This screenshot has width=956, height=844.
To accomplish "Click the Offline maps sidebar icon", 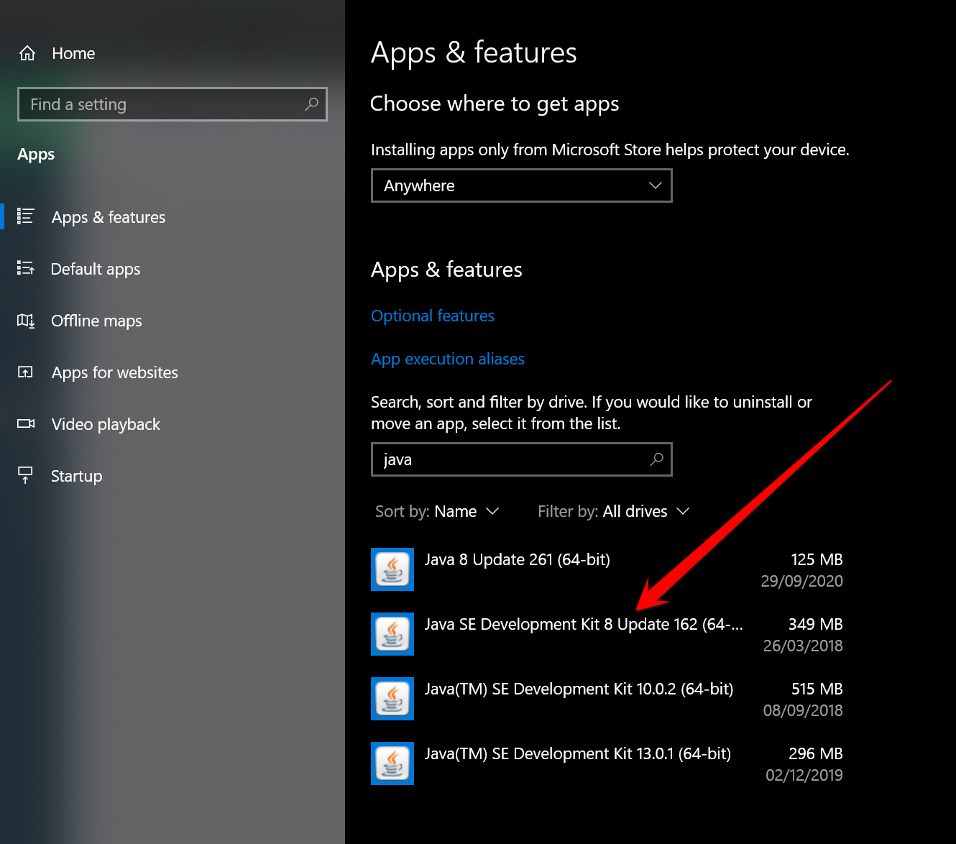I will pyautogui.click(x=26, y=320).
